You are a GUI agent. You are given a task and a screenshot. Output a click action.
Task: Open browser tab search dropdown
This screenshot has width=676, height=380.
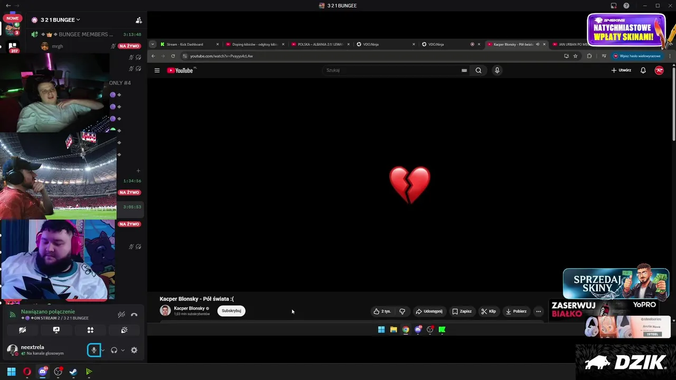coord(153,44)
